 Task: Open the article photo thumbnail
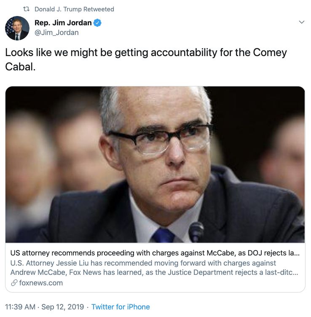click(155, 164)
